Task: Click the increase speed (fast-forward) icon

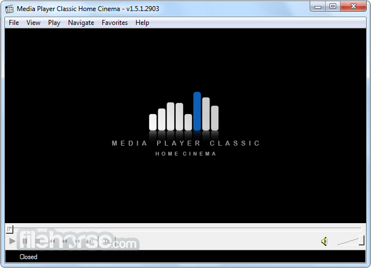Action: [78, 241]
